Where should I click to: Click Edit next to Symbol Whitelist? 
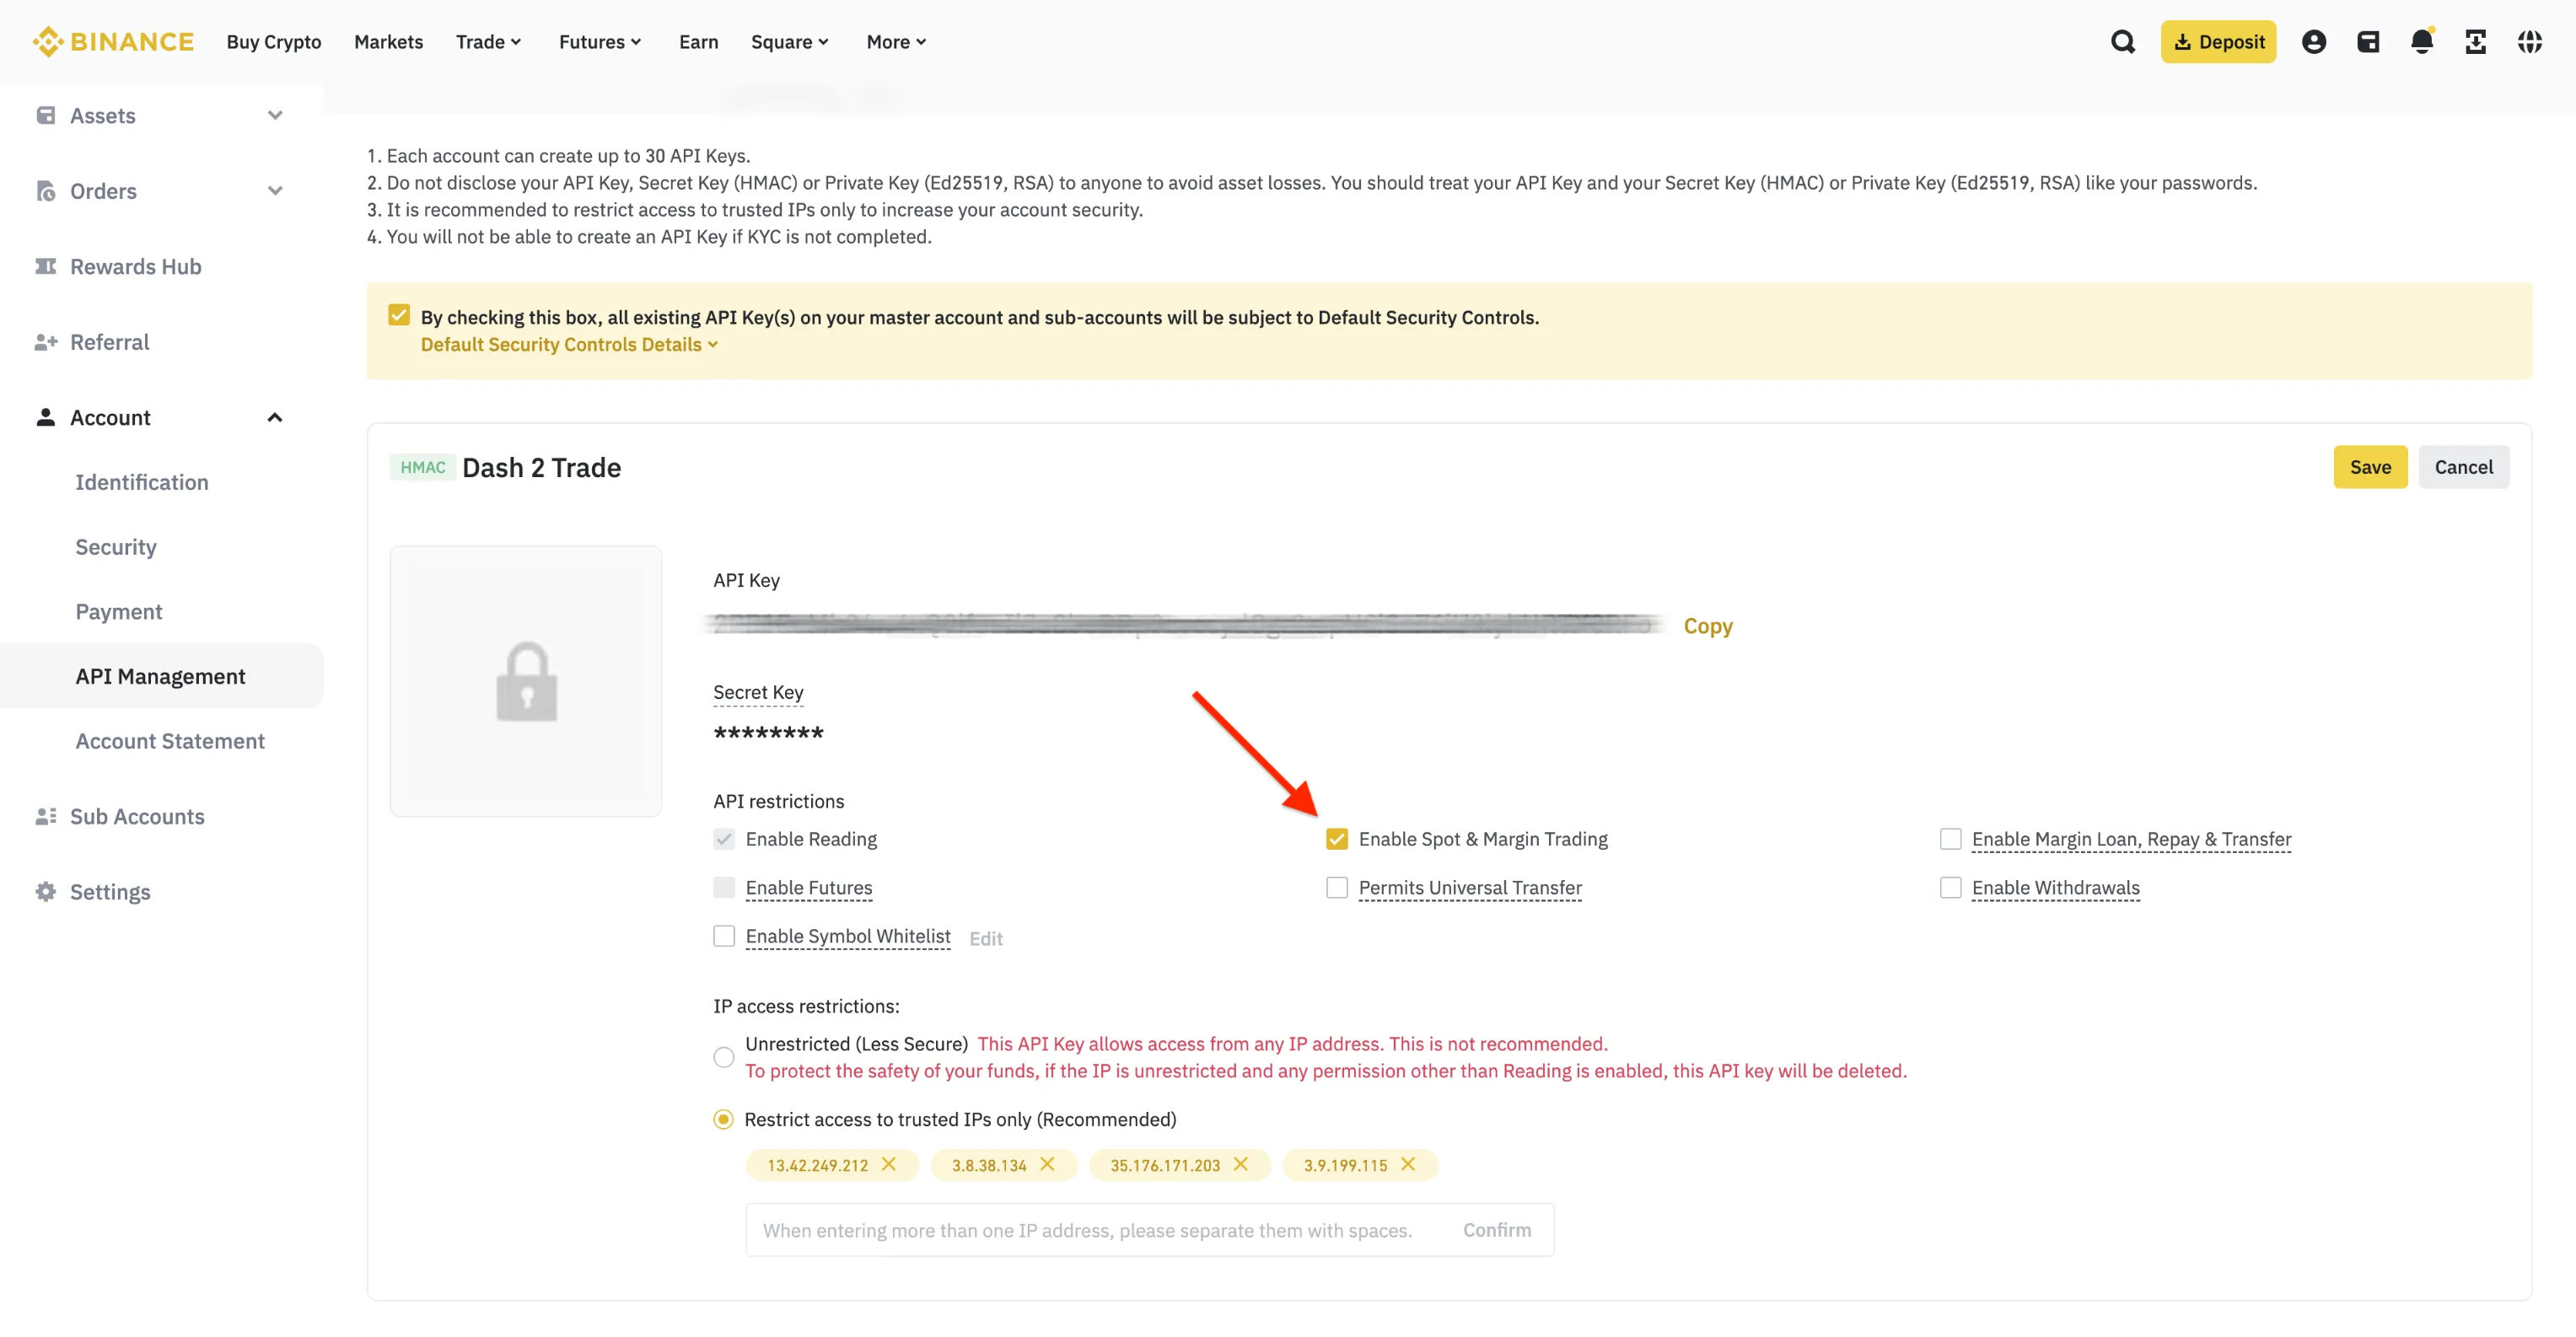point(986,938)
